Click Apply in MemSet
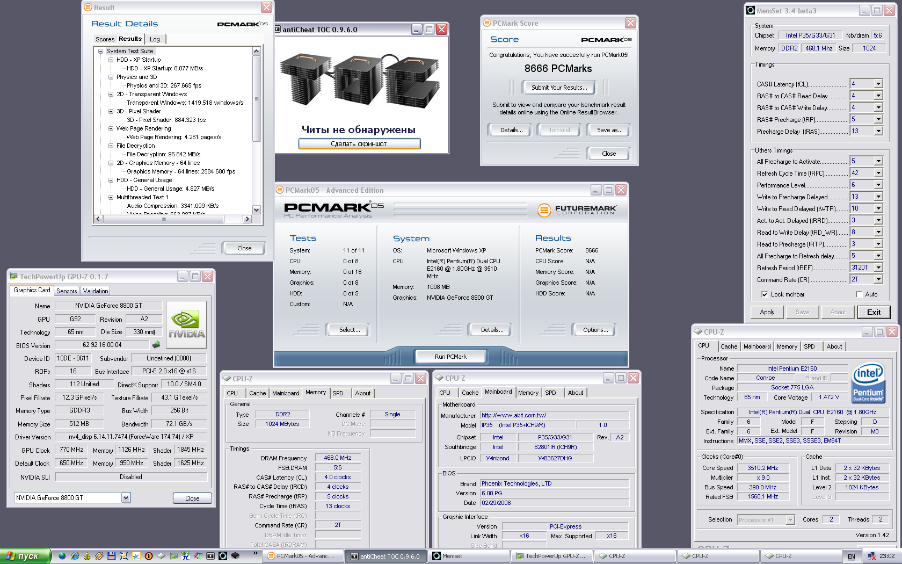The image size is (902, 564). pyautogui.click(x=767, y=312)
